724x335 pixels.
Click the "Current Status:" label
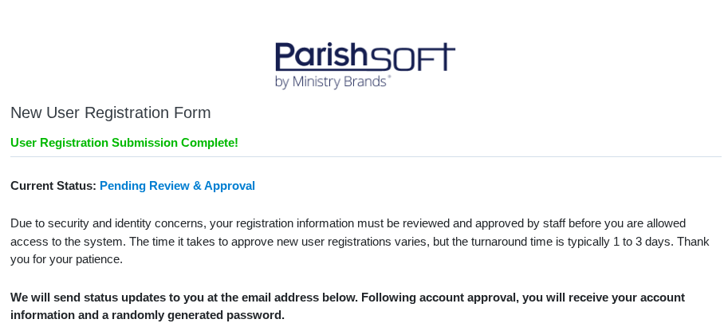[53, 186]
